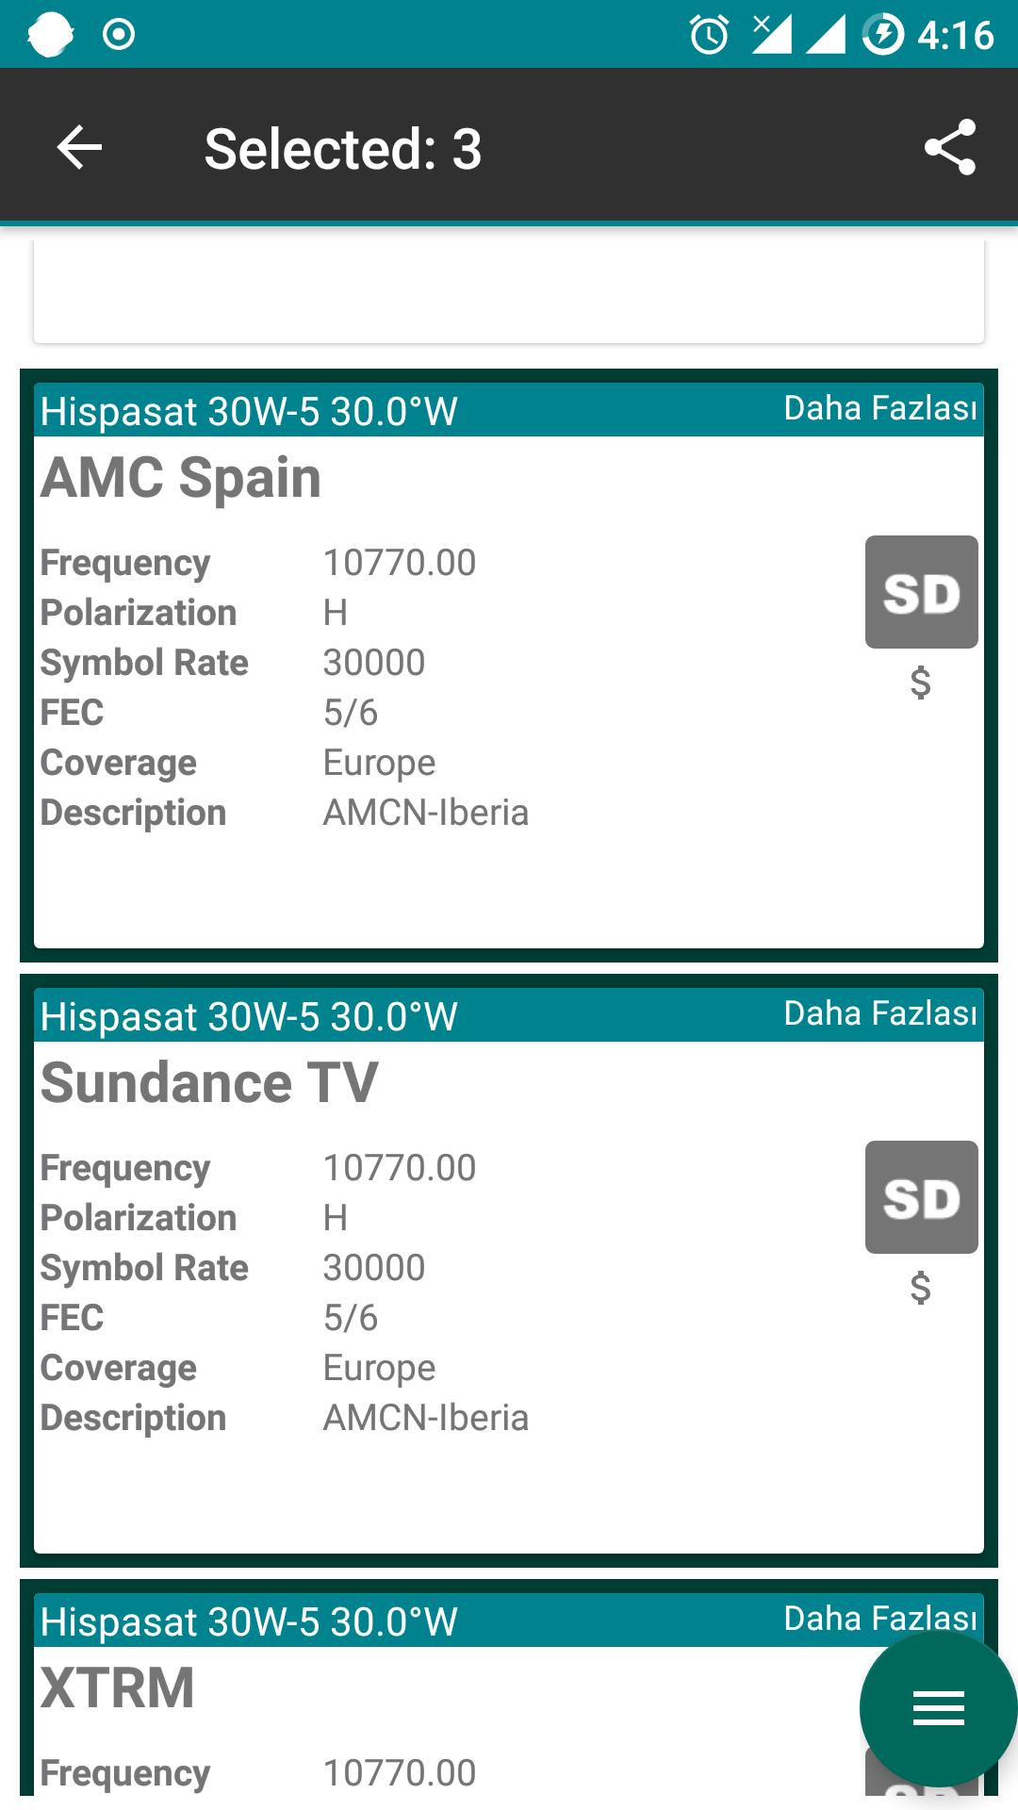Share the selected channels

point(949,147)
